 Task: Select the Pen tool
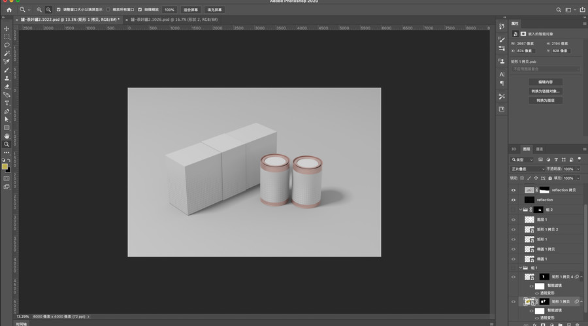7,112
